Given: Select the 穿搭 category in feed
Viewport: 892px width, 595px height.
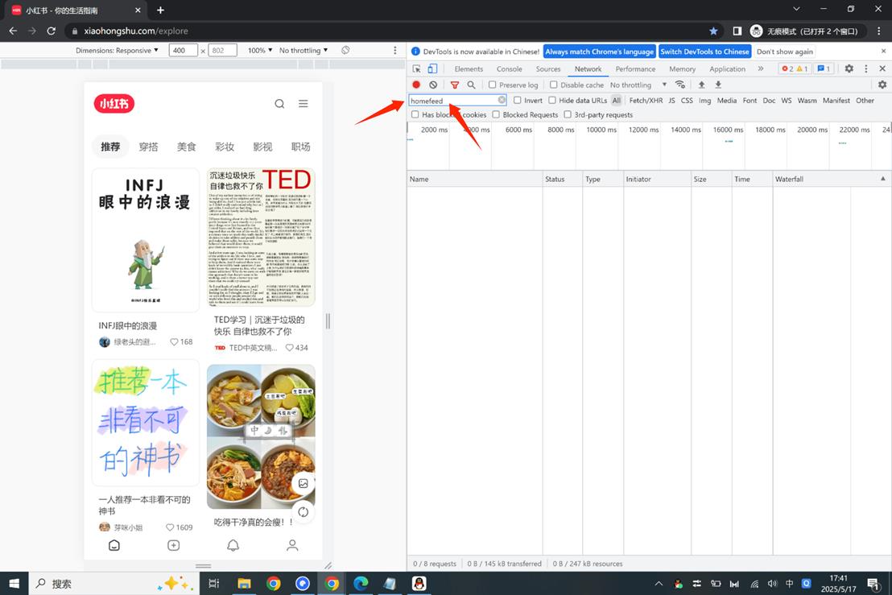Looking at the screenshot, I should 148,147.
